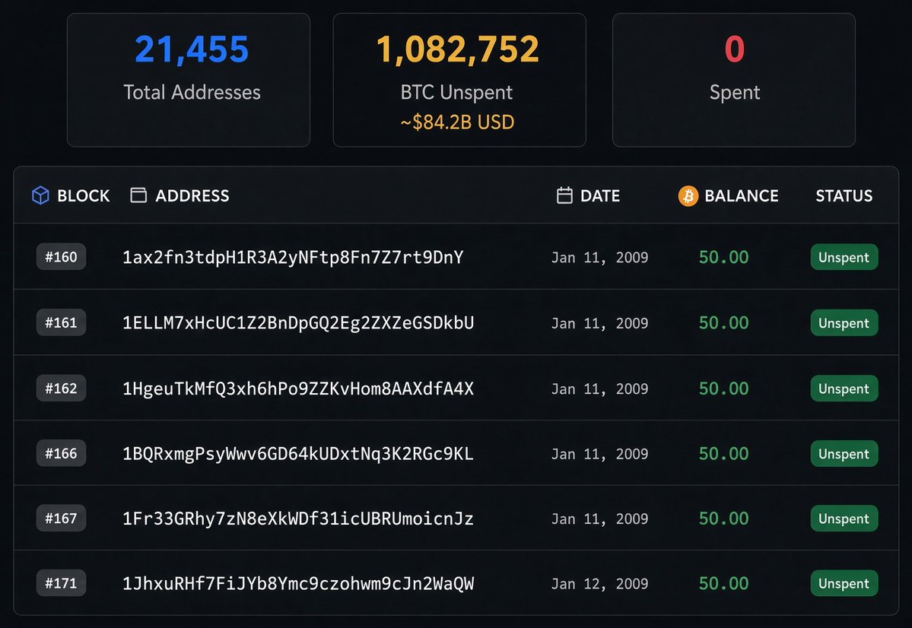Click block number #167 badge
912x628 pixels.
point(61,518)
